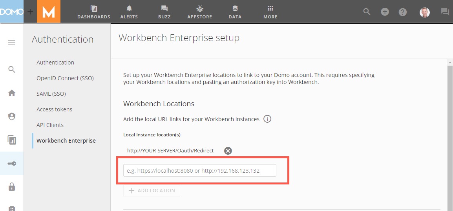Open the shield person icon in sidebar
The image size is (453, 211).
11,117
